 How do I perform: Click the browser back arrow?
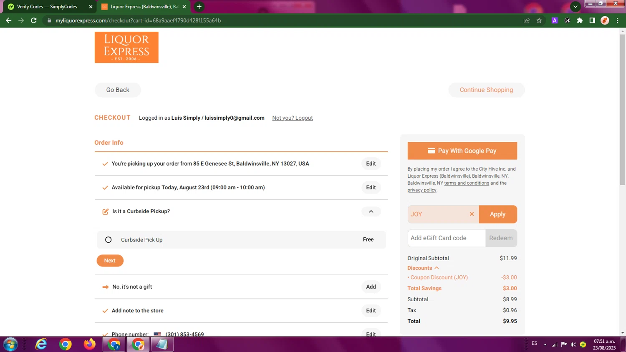8,20
